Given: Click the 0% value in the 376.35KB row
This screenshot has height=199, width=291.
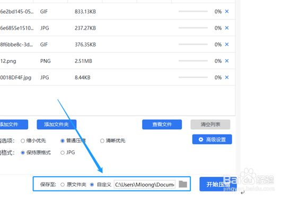Looking at the screenshot, I should tap(218, 44).
